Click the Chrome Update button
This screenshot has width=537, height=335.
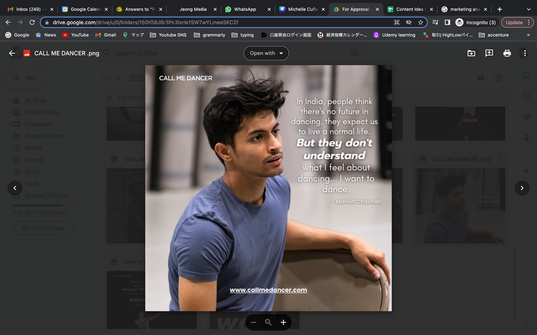(x=518, y=22)
